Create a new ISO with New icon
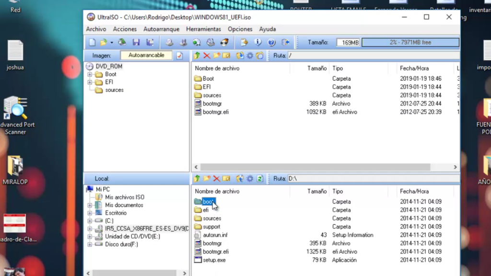Viewport: 491px width, 276px height. (92, 42)
